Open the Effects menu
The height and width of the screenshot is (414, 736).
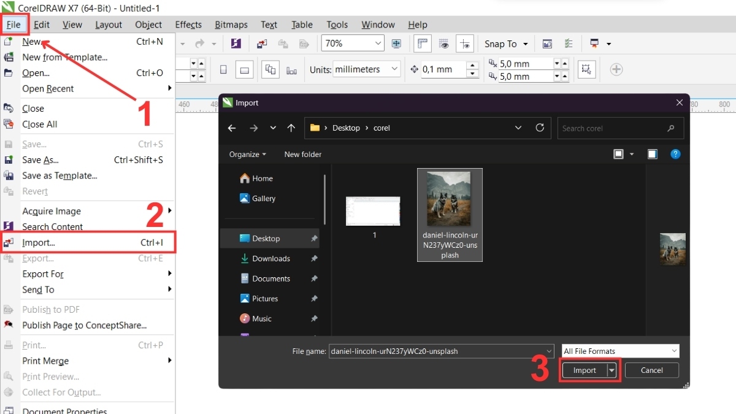(x=188, y=25)
